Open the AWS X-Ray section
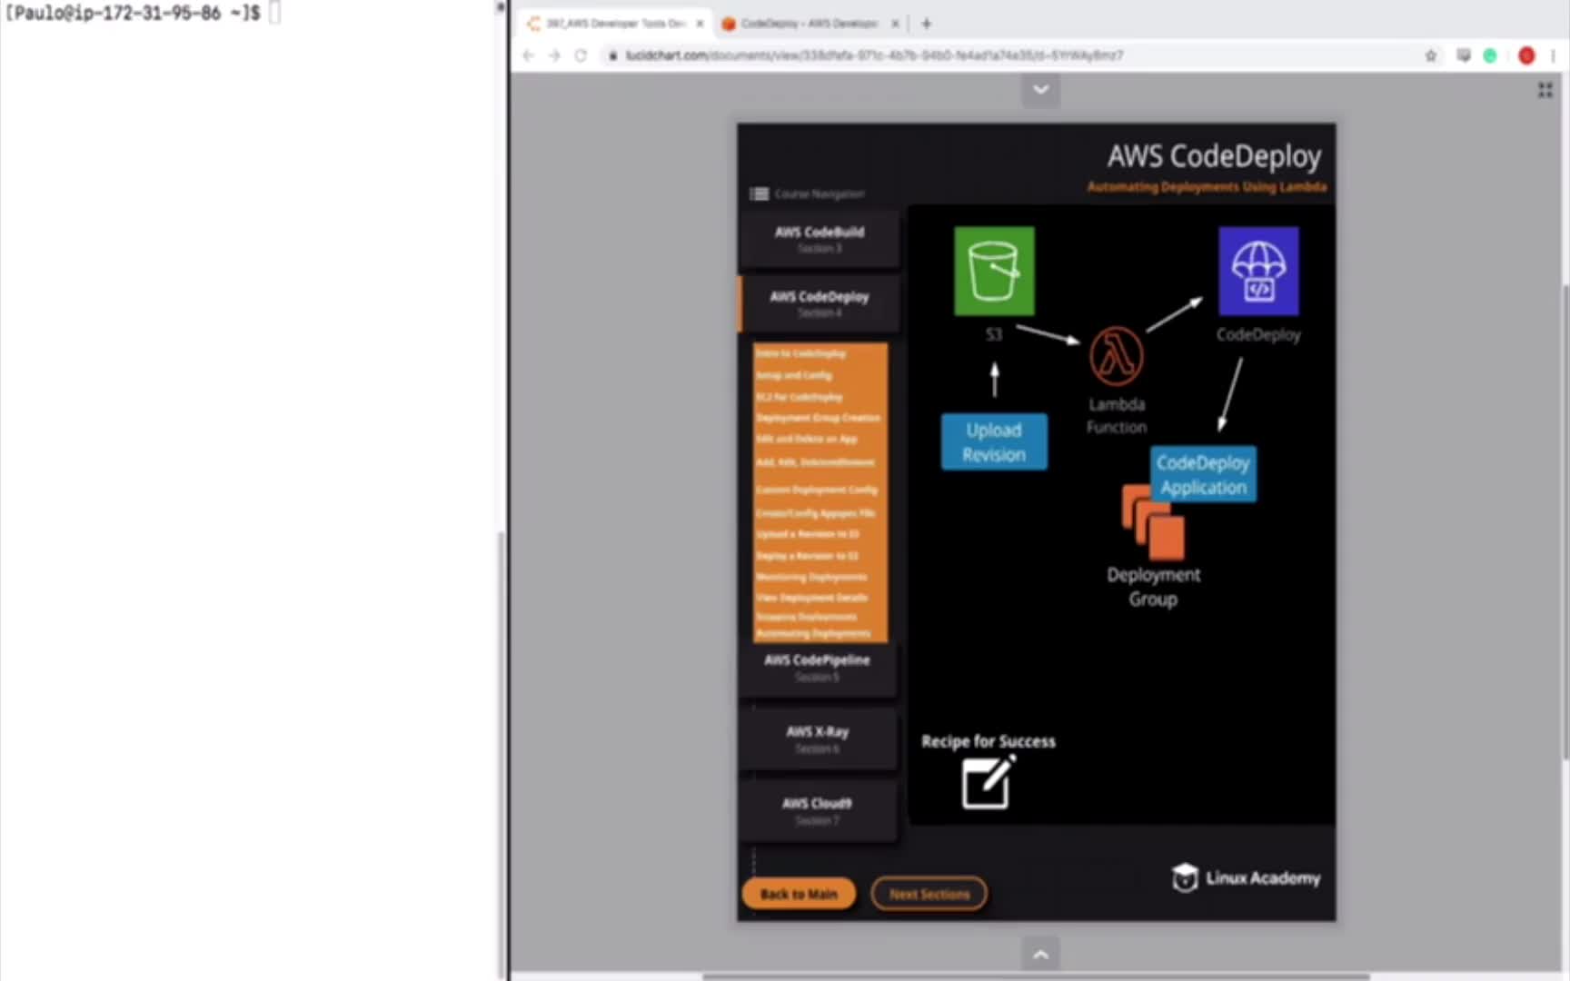 coord(817,739)
